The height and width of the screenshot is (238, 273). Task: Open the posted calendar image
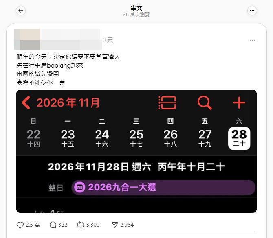[x=136, y=151]
